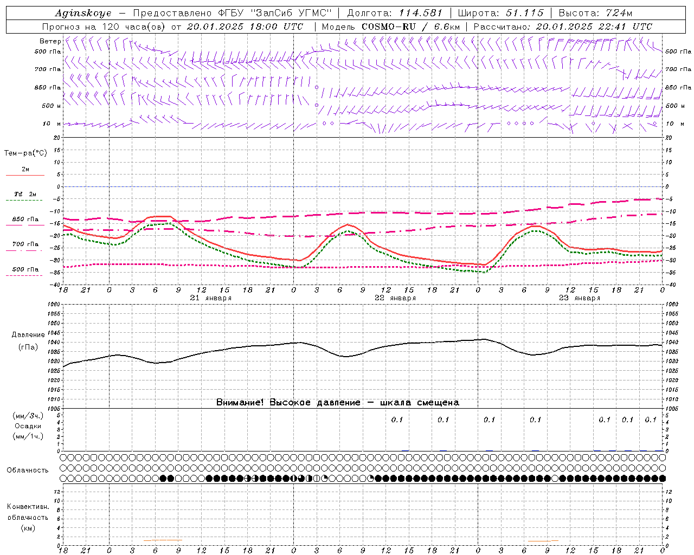The width and height of the screenshot is (694, 555).
Task: Click the "(мм/3ч.)" precipitation unit label
Action: point(28,416)
